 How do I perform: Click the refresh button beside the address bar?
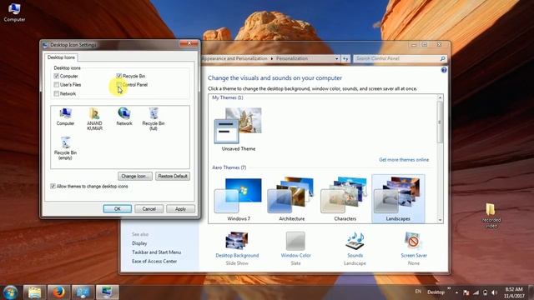click(345, 58)
